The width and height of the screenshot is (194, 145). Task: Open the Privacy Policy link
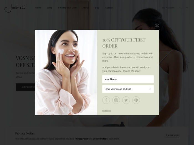[x=81, y=139]
